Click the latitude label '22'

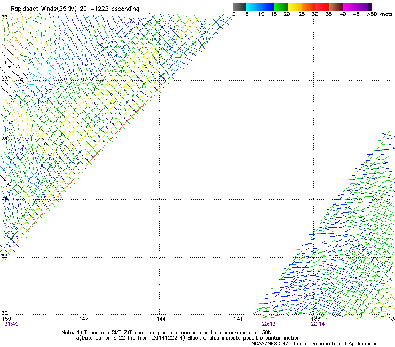[x=4, y=256]
